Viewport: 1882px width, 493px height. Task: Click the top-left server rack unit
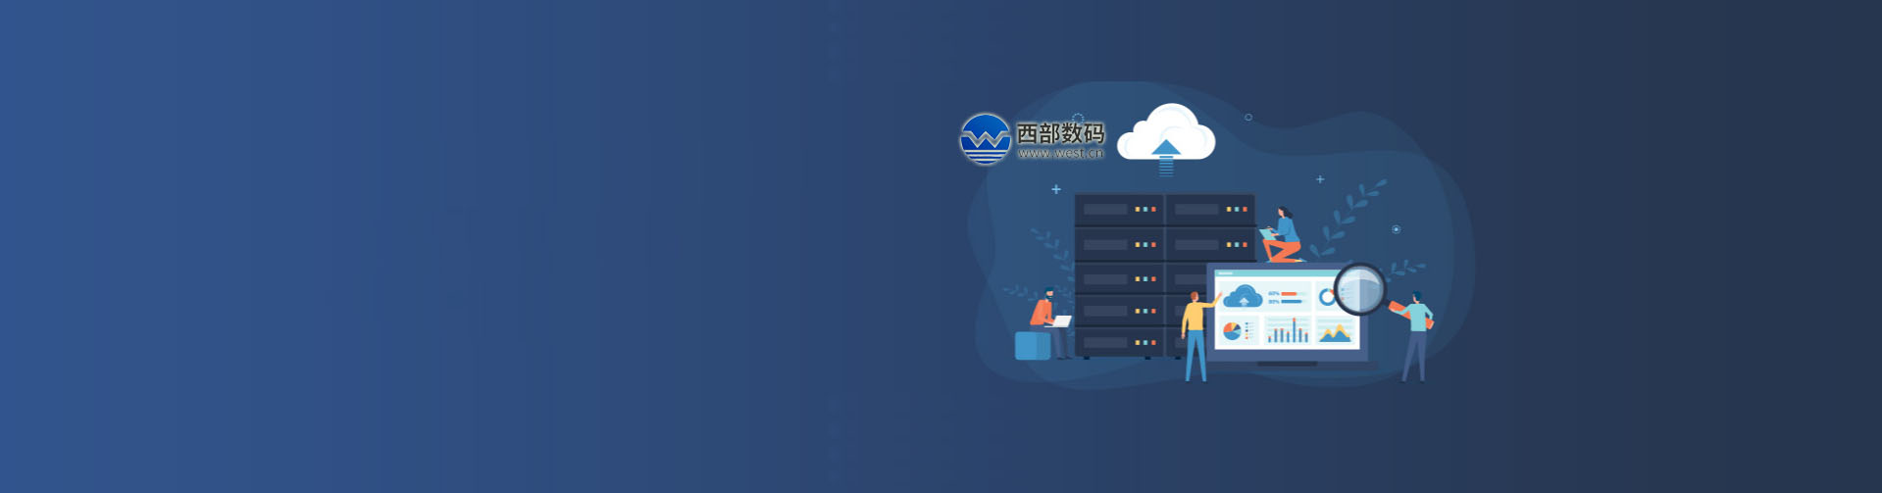click(x=1118, y=209)
